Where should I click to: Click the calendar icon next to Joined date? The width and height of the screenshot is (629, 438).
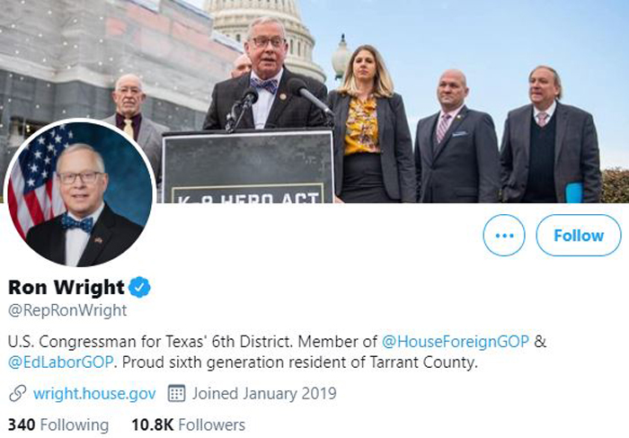[x=176, y=393]
